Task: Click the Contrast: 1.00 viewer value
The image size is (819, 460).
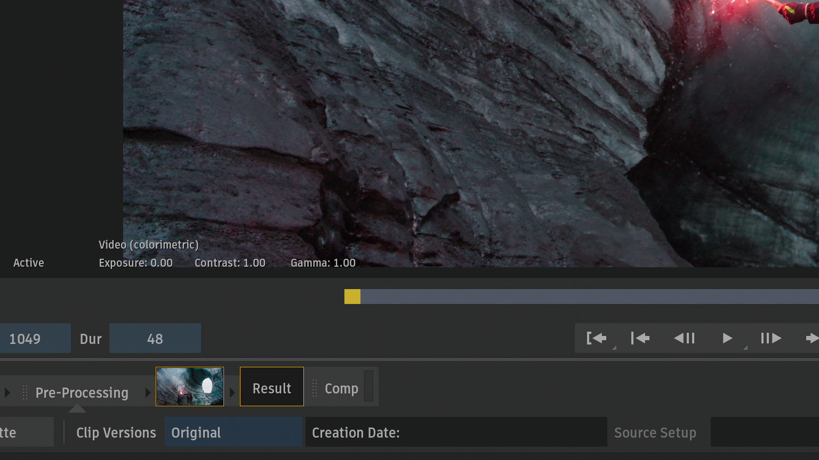Action: pyautogui.click(x=230, y=263)
